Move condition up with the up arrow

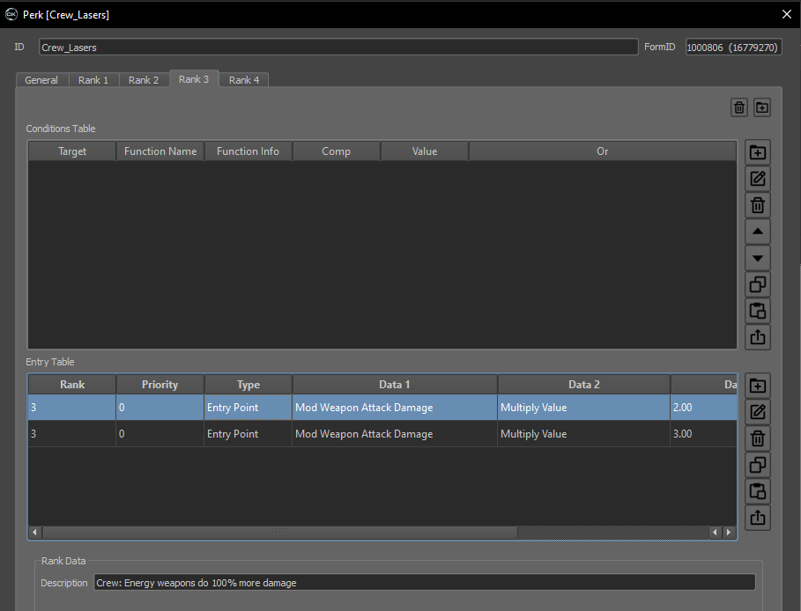[x=758, y=232]
